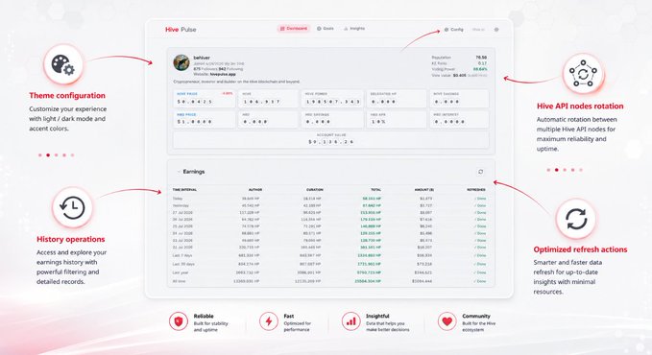Click the Hive Pulse logo
Viewport: 652px width, 355px height.
coord(181,30)
